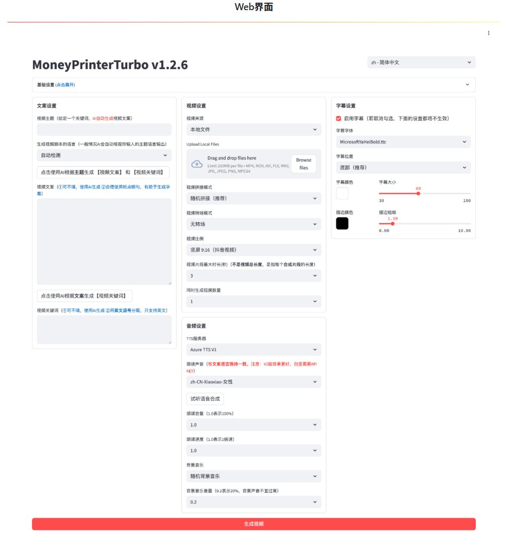Open the 朗读音量 dropdown
511x534 pixels.
click(253, 425)
